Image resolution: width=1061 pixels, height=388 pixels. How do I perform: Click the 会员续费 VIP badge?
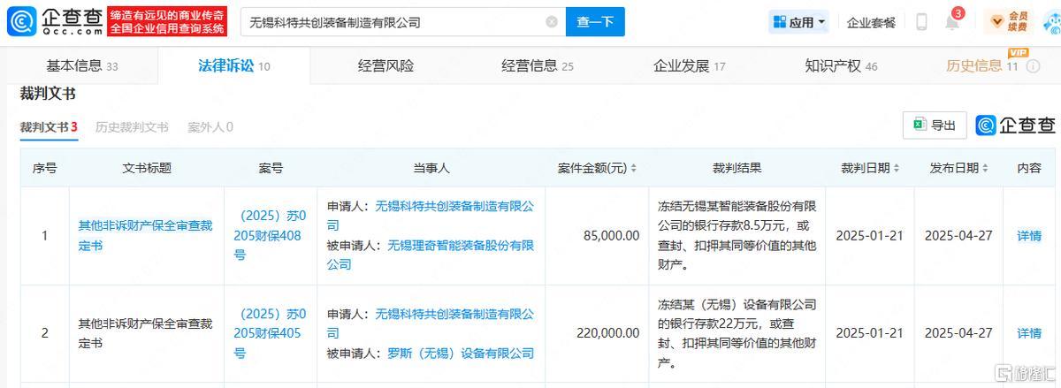point(1009,22)
